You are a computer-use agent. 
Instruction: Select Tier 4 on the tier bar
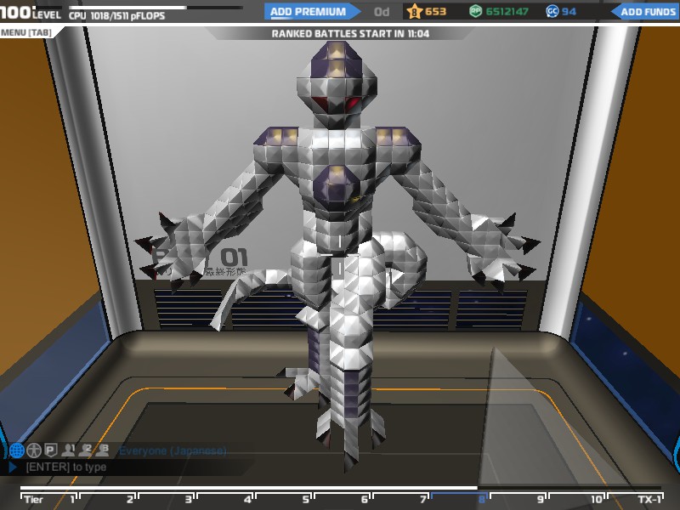(x=225, y=499)
